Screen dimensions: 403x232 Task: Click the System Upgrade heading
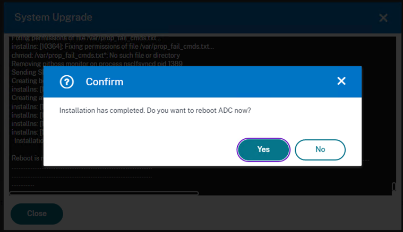(x=53, y=17)
